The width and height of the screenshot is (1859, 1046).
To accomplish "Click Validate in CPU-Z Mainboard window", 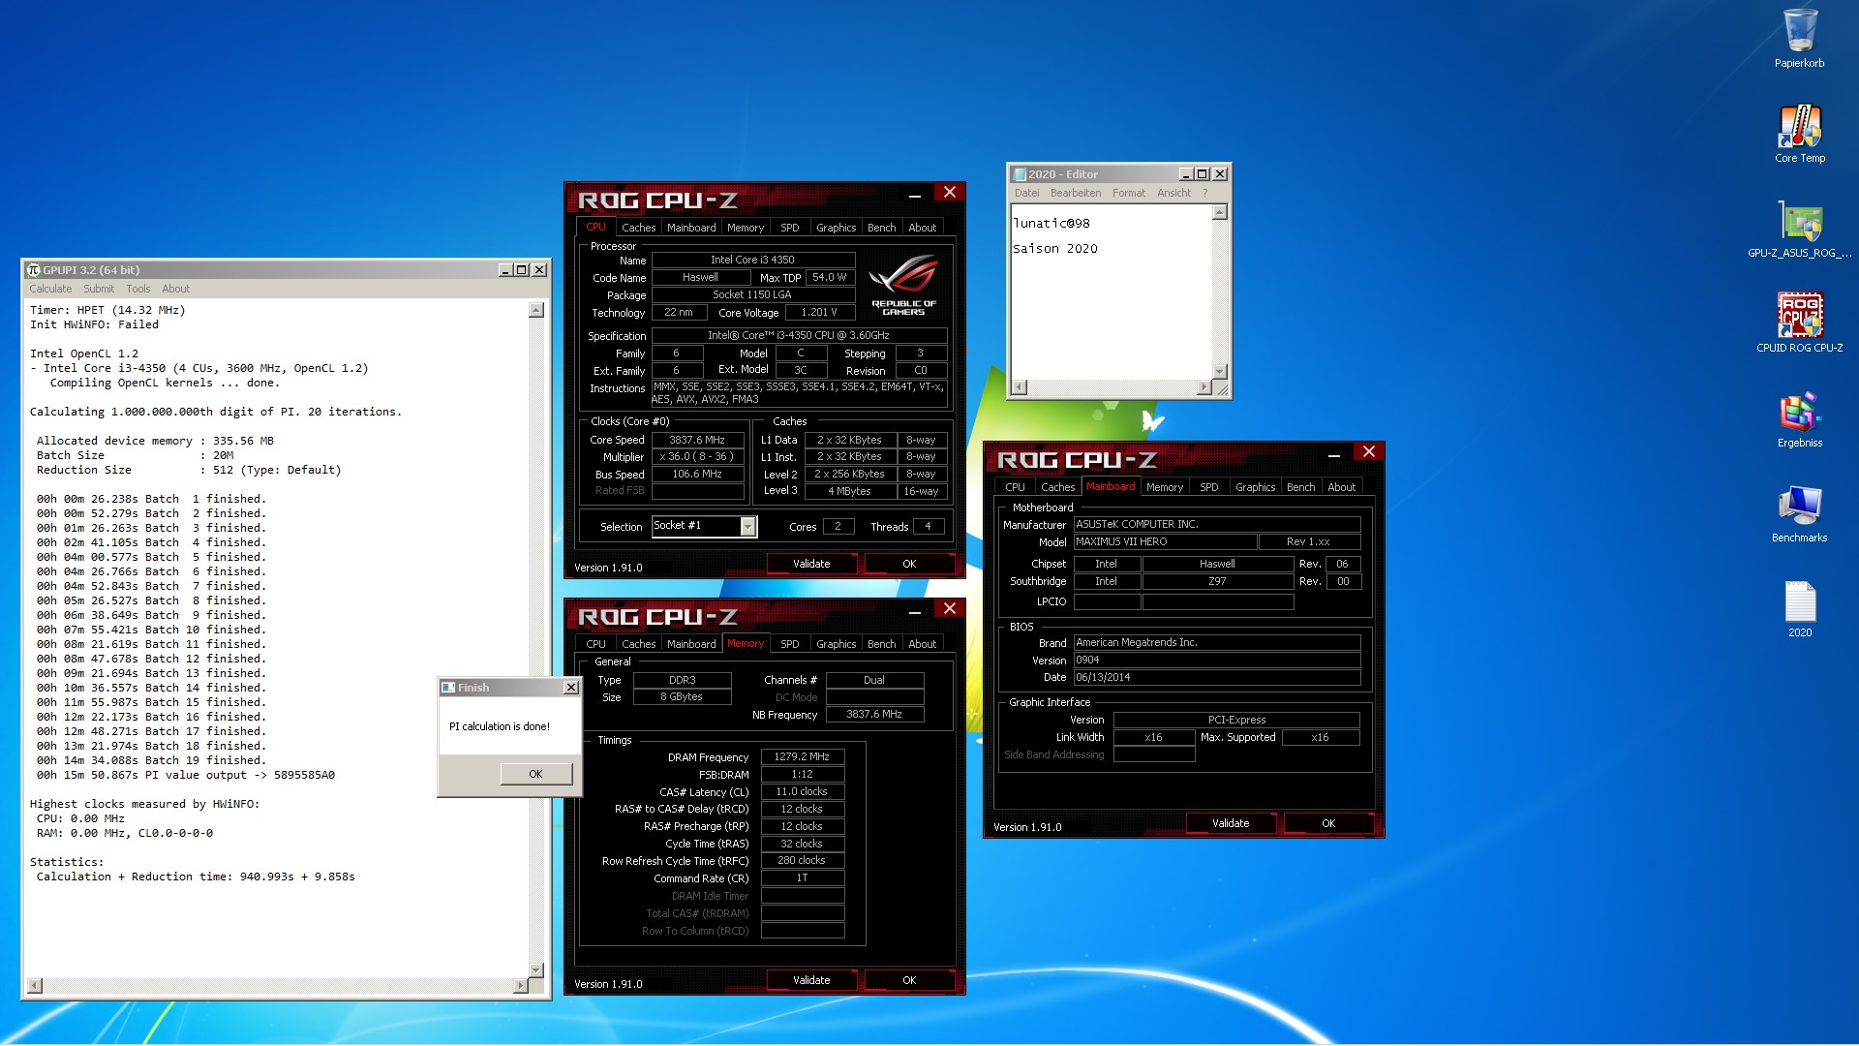I will tap(1231, 823).
